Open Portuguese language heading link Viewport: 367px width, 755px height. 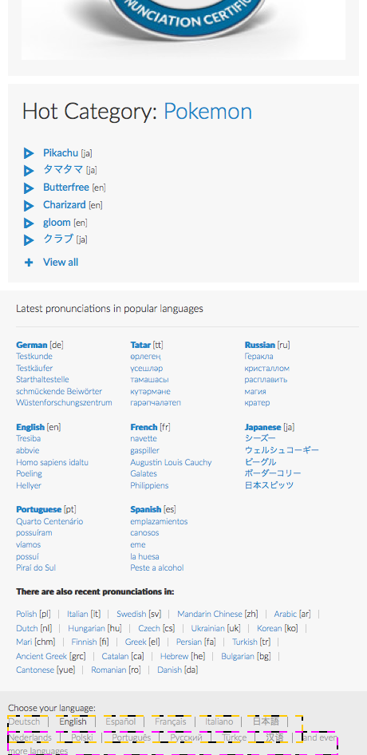click(x=39, y=509)
